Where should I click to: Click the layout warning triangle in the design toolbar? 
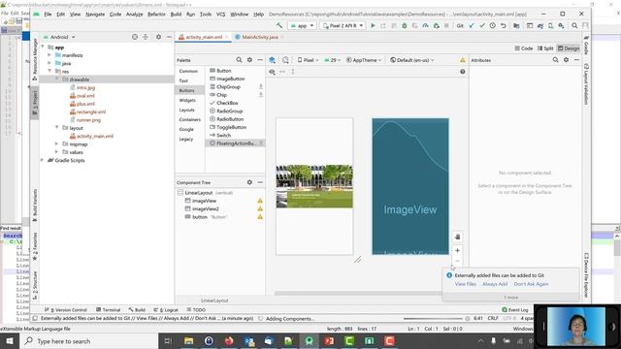coord(463,60)
